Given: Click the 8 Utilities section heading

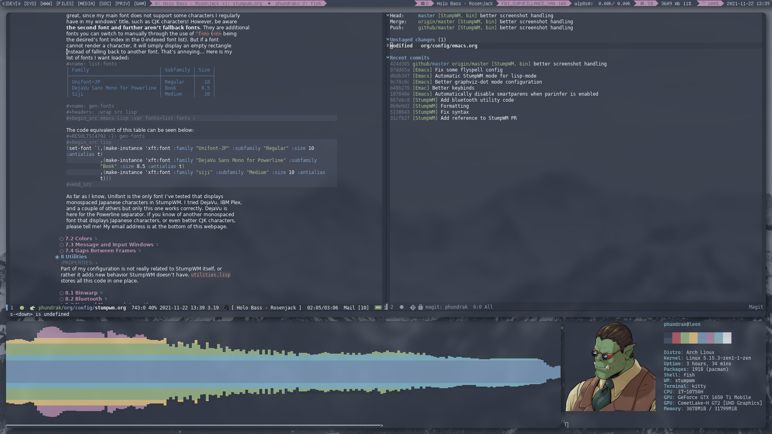Looking at the screenshot, I should (x=74, y=256).
